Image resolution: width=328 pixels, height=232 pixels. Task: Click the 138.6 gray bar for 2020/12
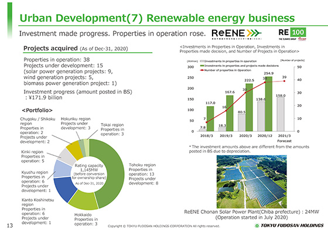[x=261, y=117]
